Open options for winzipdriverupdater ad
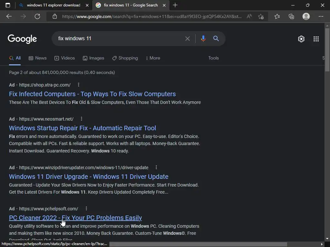 click(156, 167)
